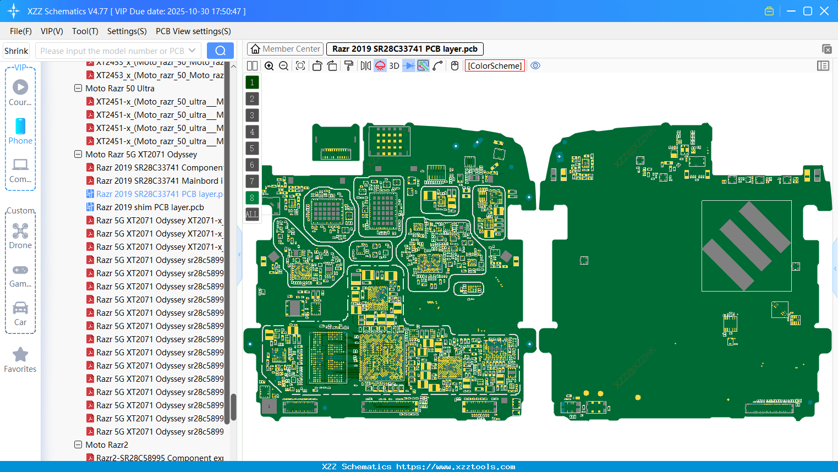The width and height of the screenshot is (838, 472).
Task: Select the Razr 2019 SR28C33741 PCB layer tab
Action: pos(404,48)
